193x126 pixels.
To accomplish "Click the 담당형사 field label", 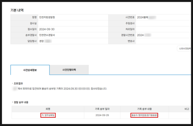I will pos(32,41).
